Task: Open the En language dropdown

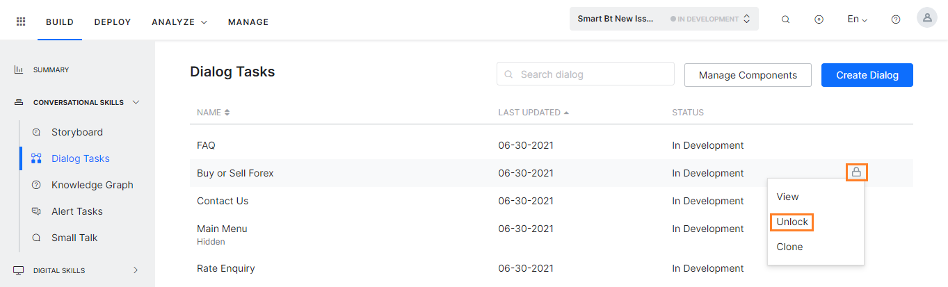Action: [x=857, y=19]
